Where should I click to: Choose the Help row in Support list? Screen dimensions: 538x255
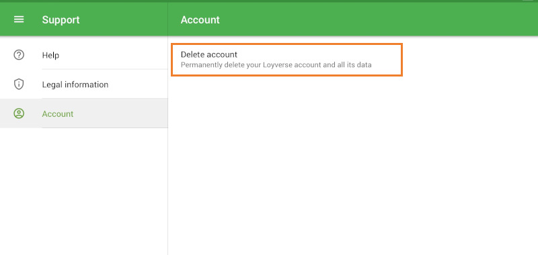point(83,55)
